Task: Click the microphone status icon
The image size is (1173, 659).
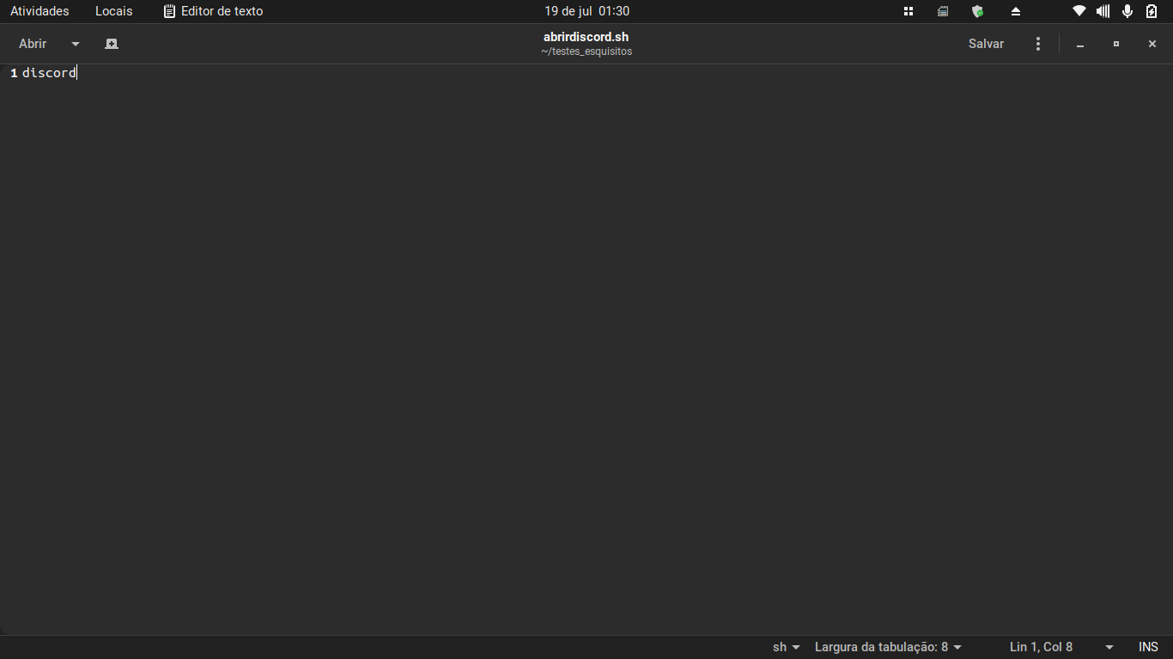Action: (1127, 11)
